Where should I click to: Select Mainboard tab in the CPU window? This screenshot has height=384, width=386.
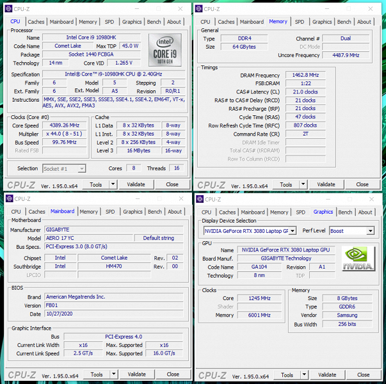point(61,22)
